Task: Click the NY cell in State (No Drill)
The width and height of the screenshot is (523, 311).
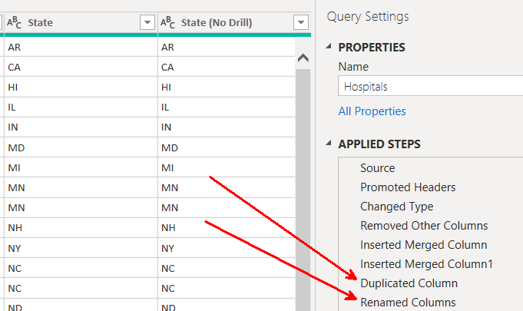Action: pyautogui.click(x=226, y=248)
